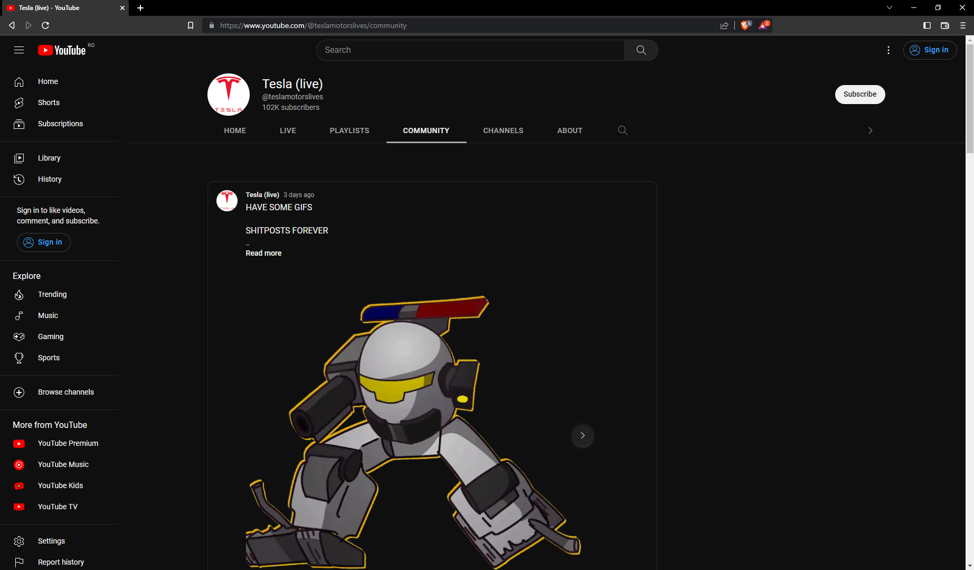Open the three-dot settings menu

[888, 50]
